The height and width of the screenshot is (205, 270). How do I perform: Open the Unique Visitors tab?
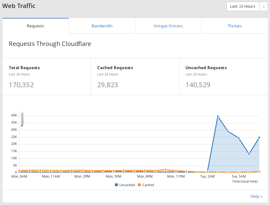point(168,26)
